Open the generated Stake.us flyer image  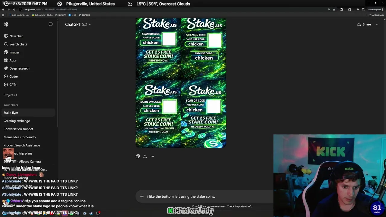tap(181, 83)
